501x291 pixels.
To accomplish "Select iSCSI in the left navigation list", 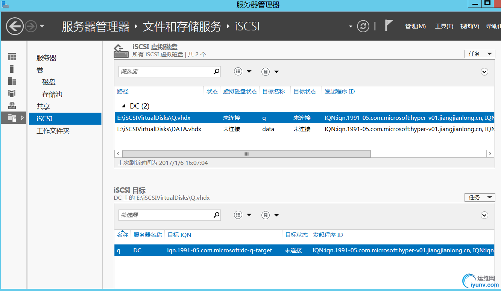I will click(x=65, y=119).
